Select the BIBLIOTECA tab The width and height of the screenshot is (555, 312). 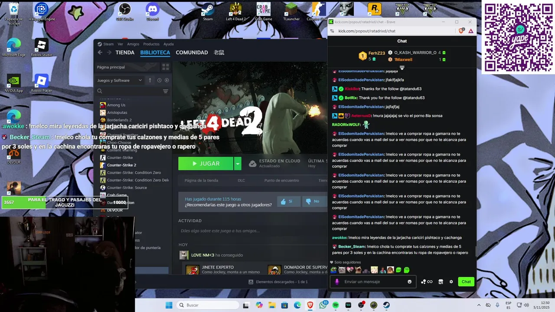click(155, 52)
